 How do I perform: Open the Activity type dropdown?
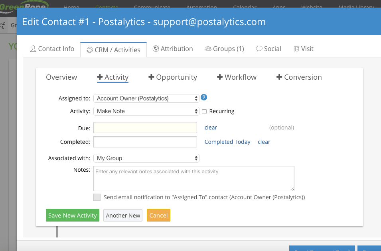point(146,111)
